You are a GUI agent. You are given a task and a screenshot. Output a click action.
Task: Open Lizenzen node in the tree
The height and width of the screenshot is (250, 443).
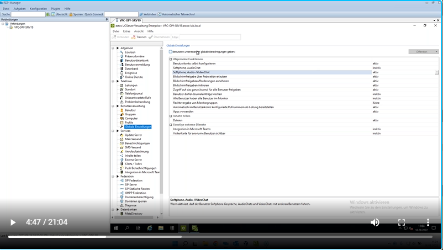coord(130,52)
